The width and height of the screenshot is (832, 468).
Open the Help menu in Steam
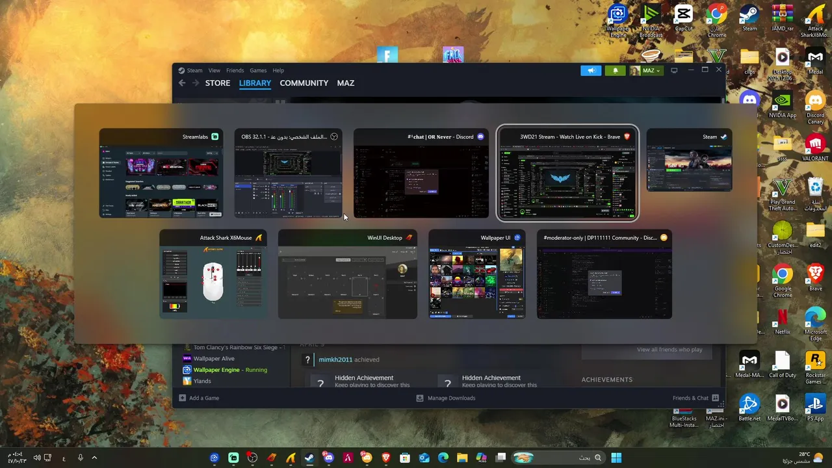click(x=278, y=70)
